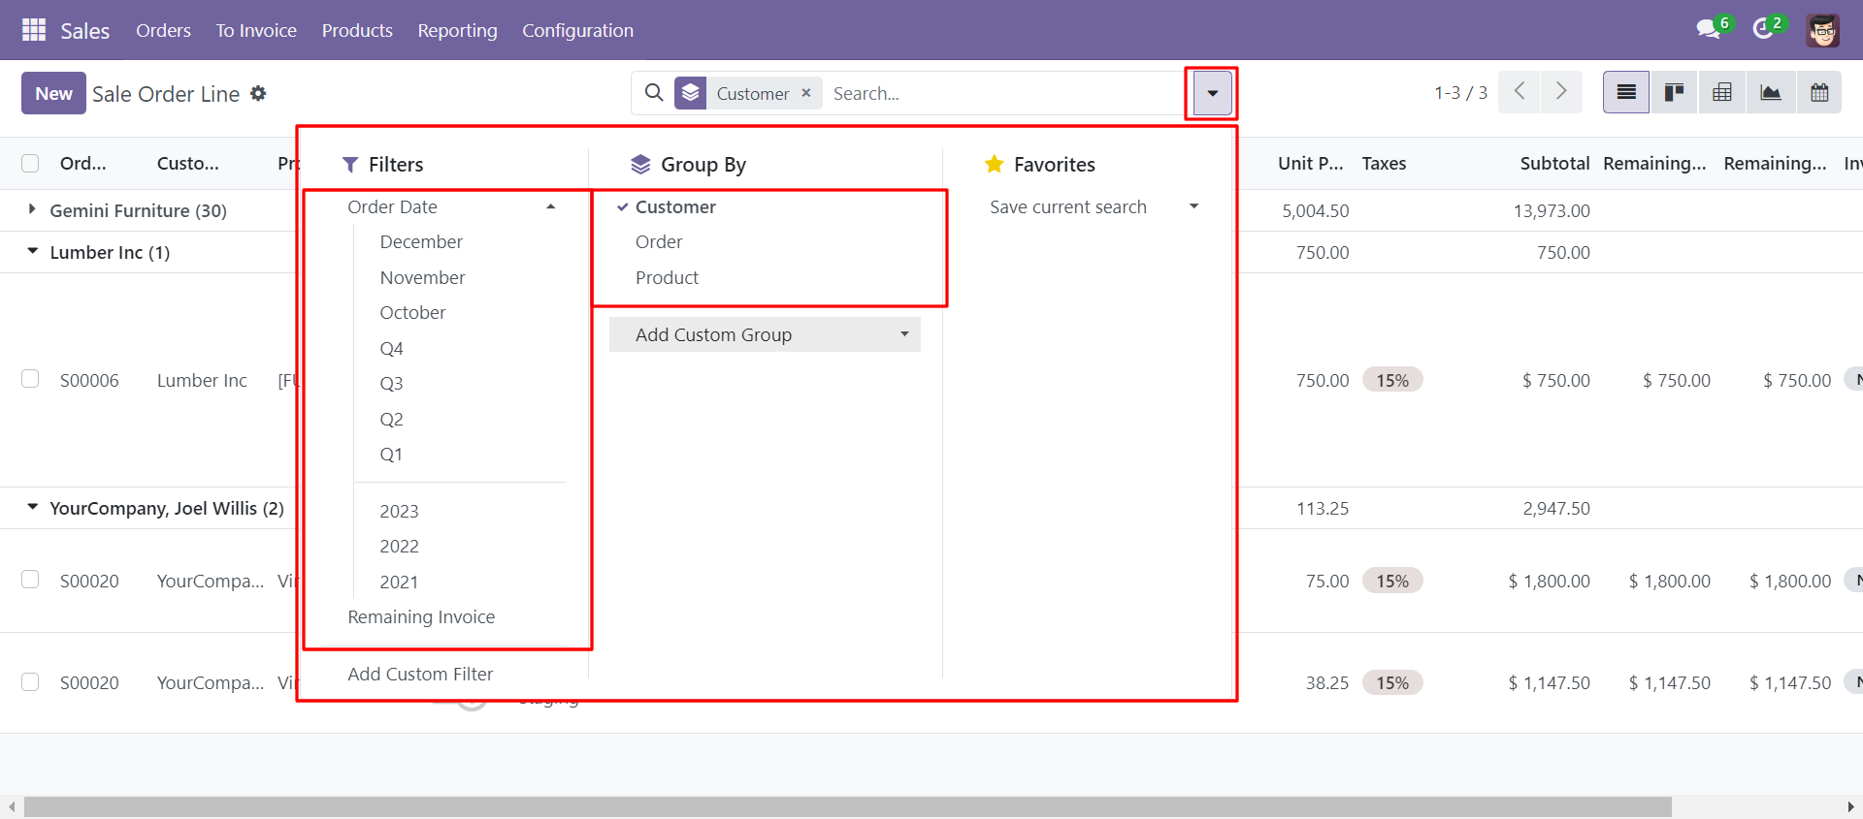Open the Reporting menu
Image resolution: width=1863 pixels, height=819 pixels.
point(457,30)
